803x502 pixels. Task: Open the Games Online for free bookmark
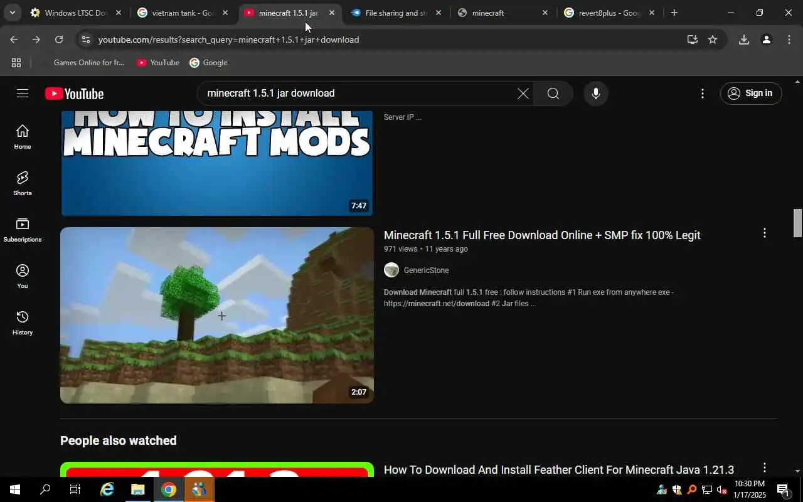[83, 63]
